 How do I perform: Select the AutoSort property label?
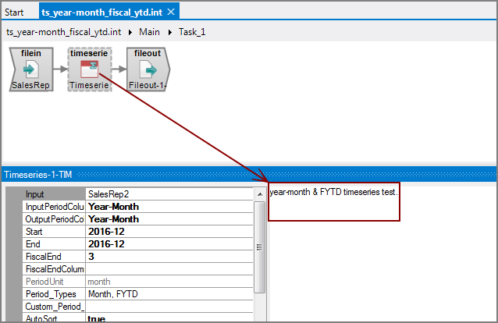54,318
